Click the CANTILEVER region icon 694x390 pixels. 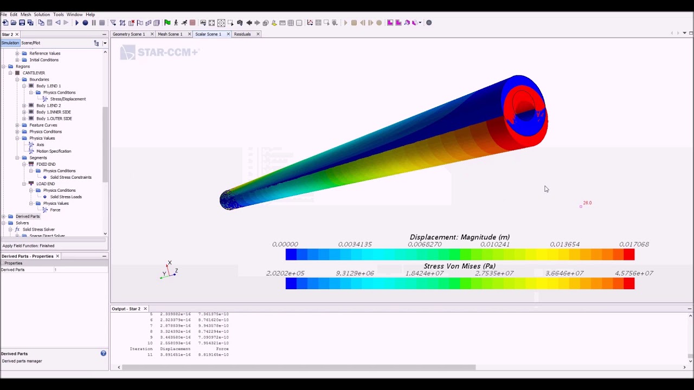17,73
